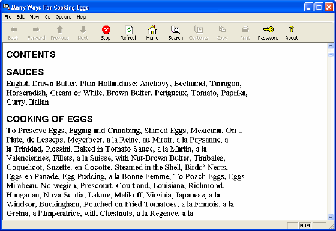Screen dimensions: 336x231
Task: Click the text 'with Chestnuts'
Action: coord(108,214)
